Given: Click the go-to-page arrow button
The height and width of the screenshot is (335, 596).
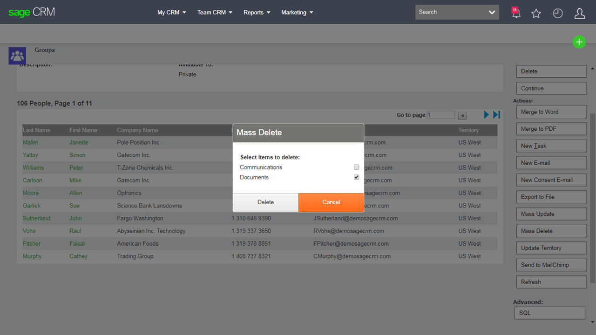Looking at the screenshot, I should 462,115.
